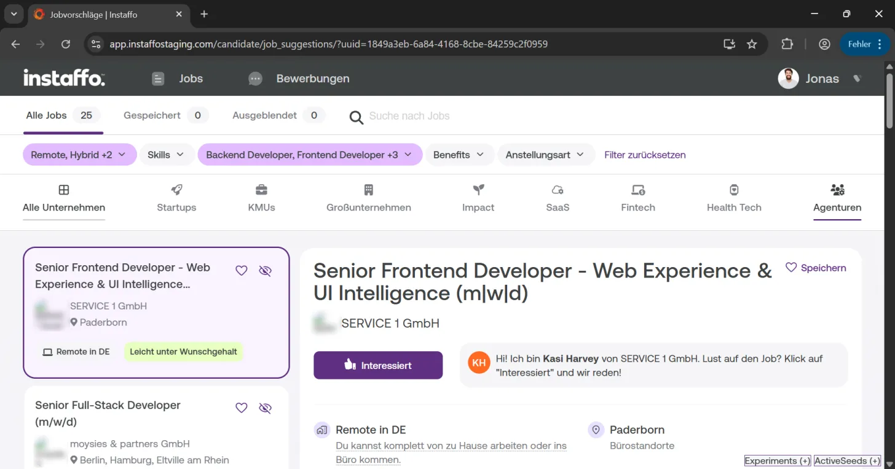Open the browser profile icon
This screenshot has height=469, width=895.
[x=825, y=44]
